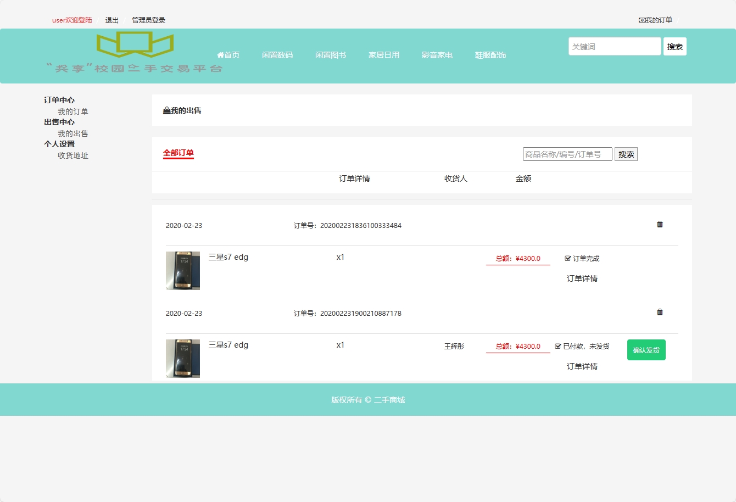The image size is (736, 502).
Task: Open product thumbnail in order 20200223183610033​3484
Action: coord(183,271)
